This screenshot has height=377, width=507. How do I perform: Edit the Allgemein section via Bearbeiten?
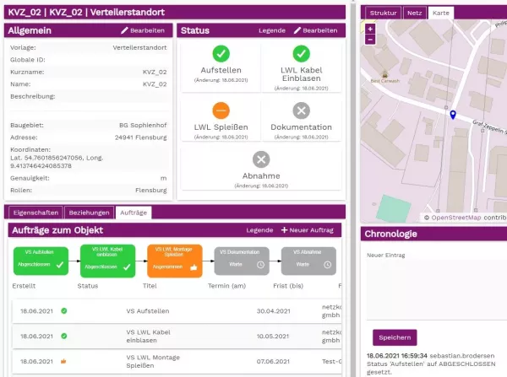coord(142,30)
